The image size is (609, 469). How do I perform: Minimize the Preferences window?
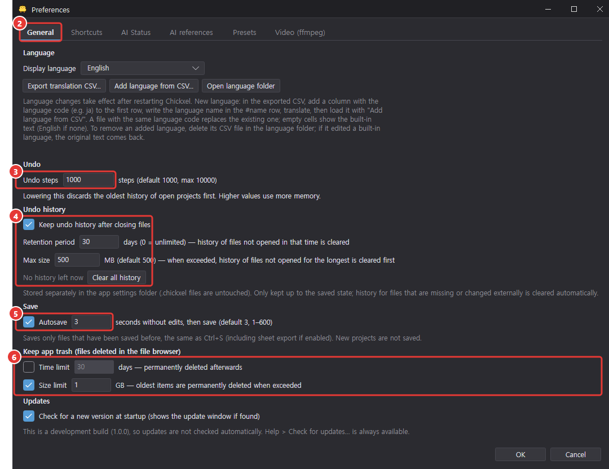pos(548,9)
